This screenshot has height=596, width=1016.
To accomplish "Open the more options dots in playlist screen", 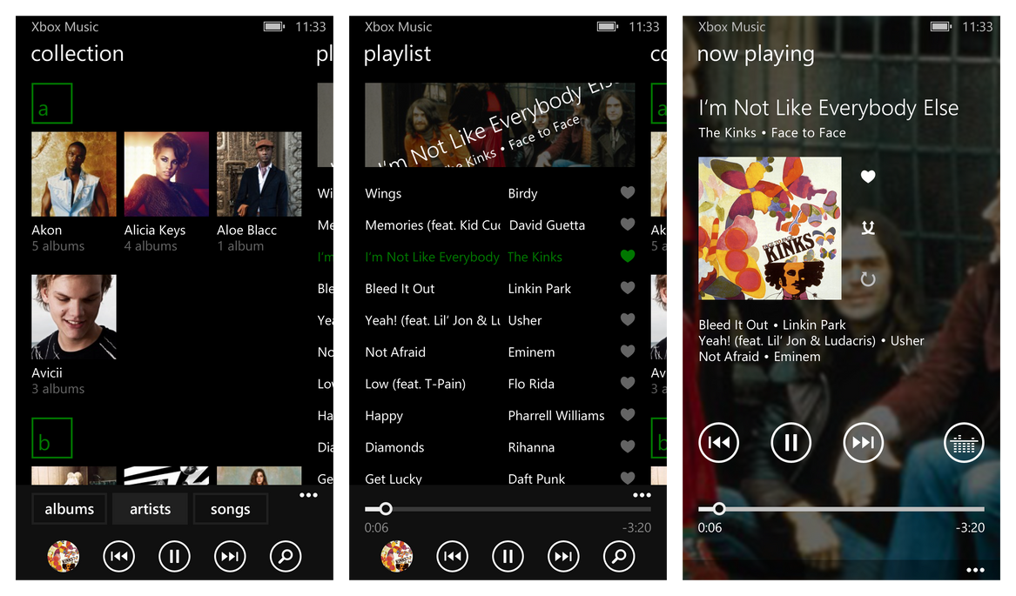I will (x=642, y=495).
